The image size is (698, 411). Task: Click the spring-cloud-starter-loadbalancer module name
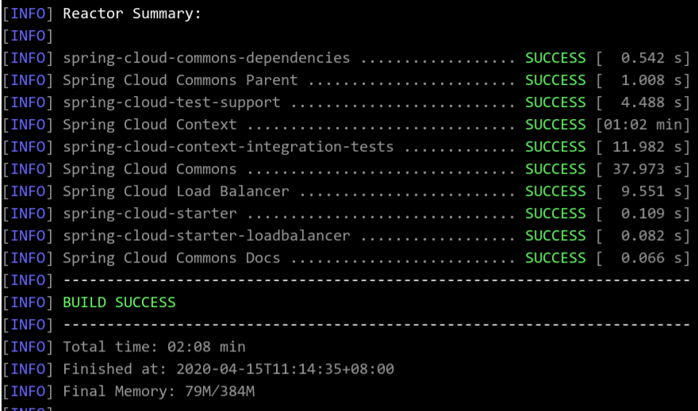click(206, 236)
